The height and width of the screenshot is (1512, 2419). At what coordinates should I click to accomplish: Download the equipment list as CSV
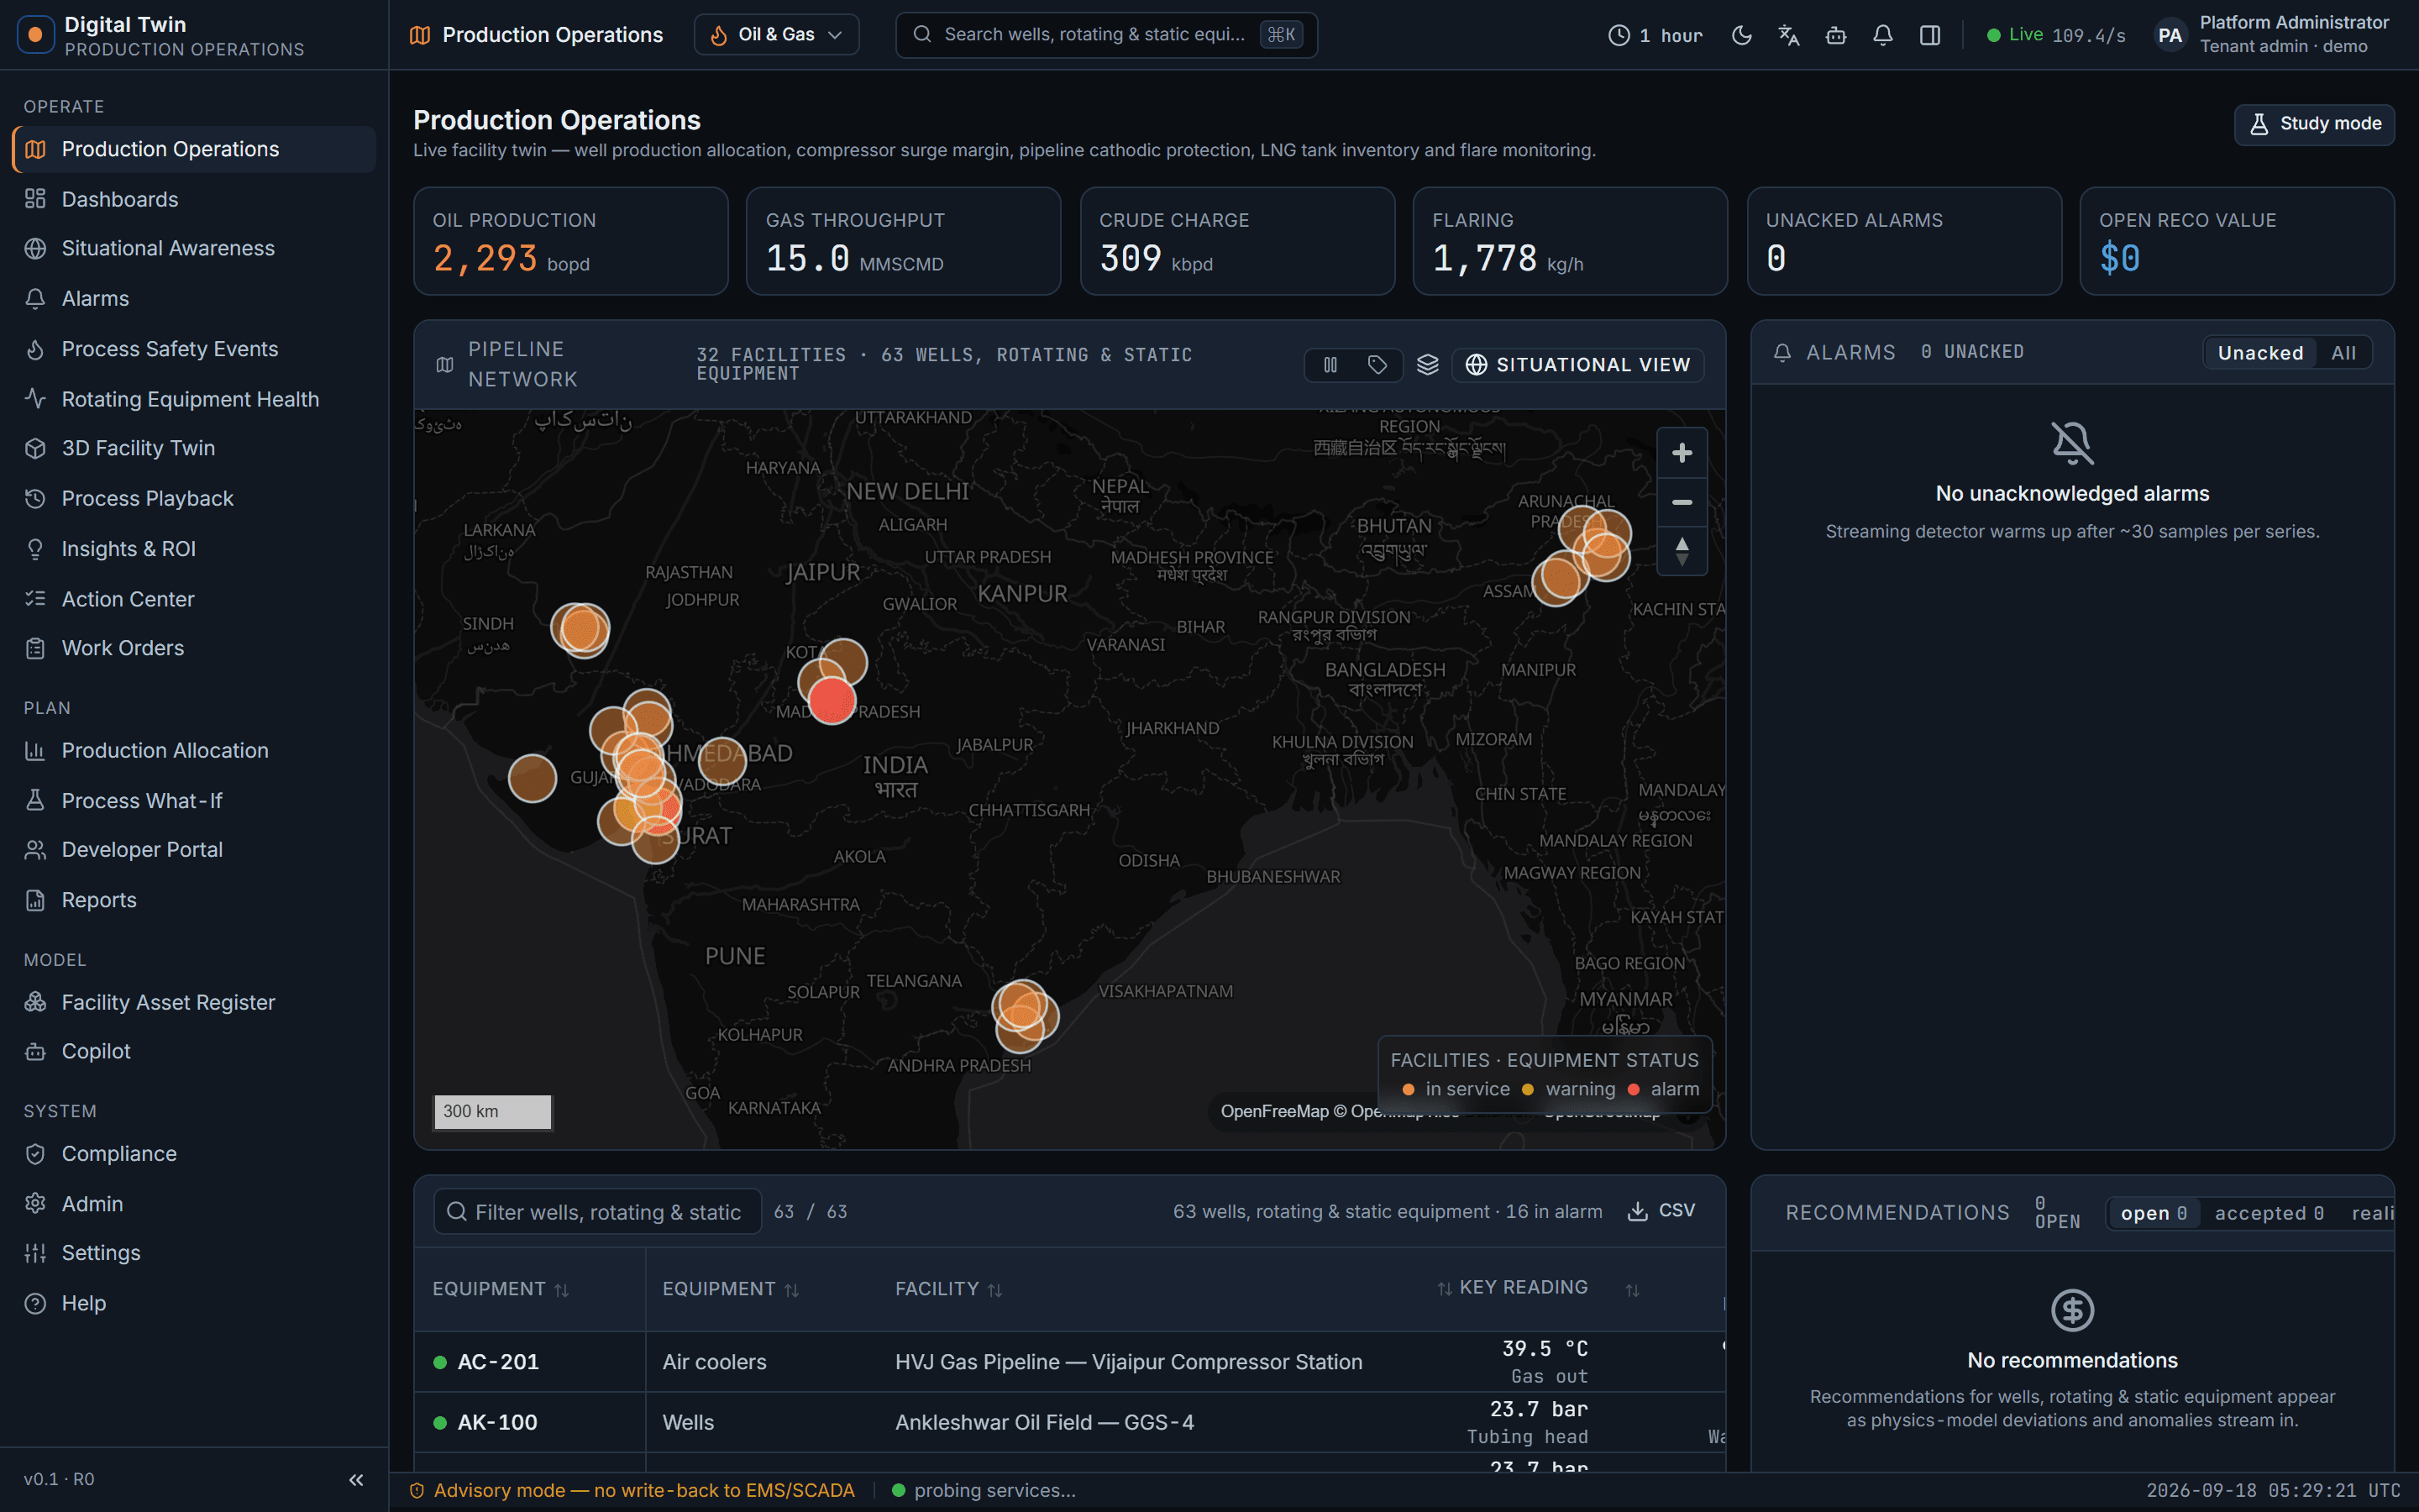(x=1661, y=1211)
